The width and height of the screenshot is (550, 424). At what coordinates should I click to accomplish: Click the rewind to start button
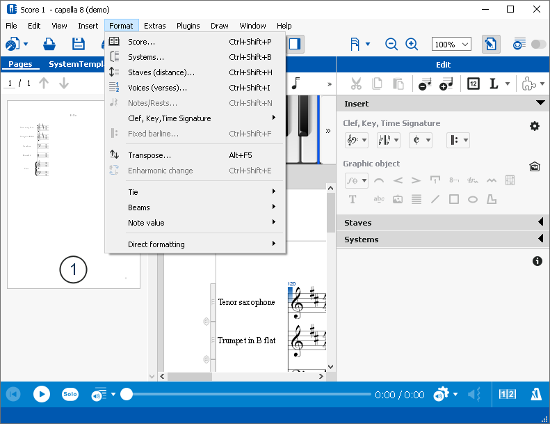click(x=13, y=394)
